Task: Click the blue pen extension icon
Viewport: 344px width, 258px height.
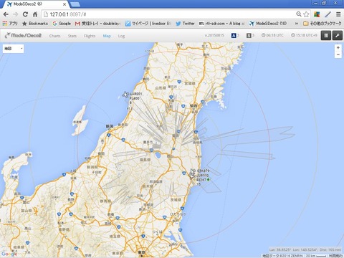Action: [x=328, y=14]
